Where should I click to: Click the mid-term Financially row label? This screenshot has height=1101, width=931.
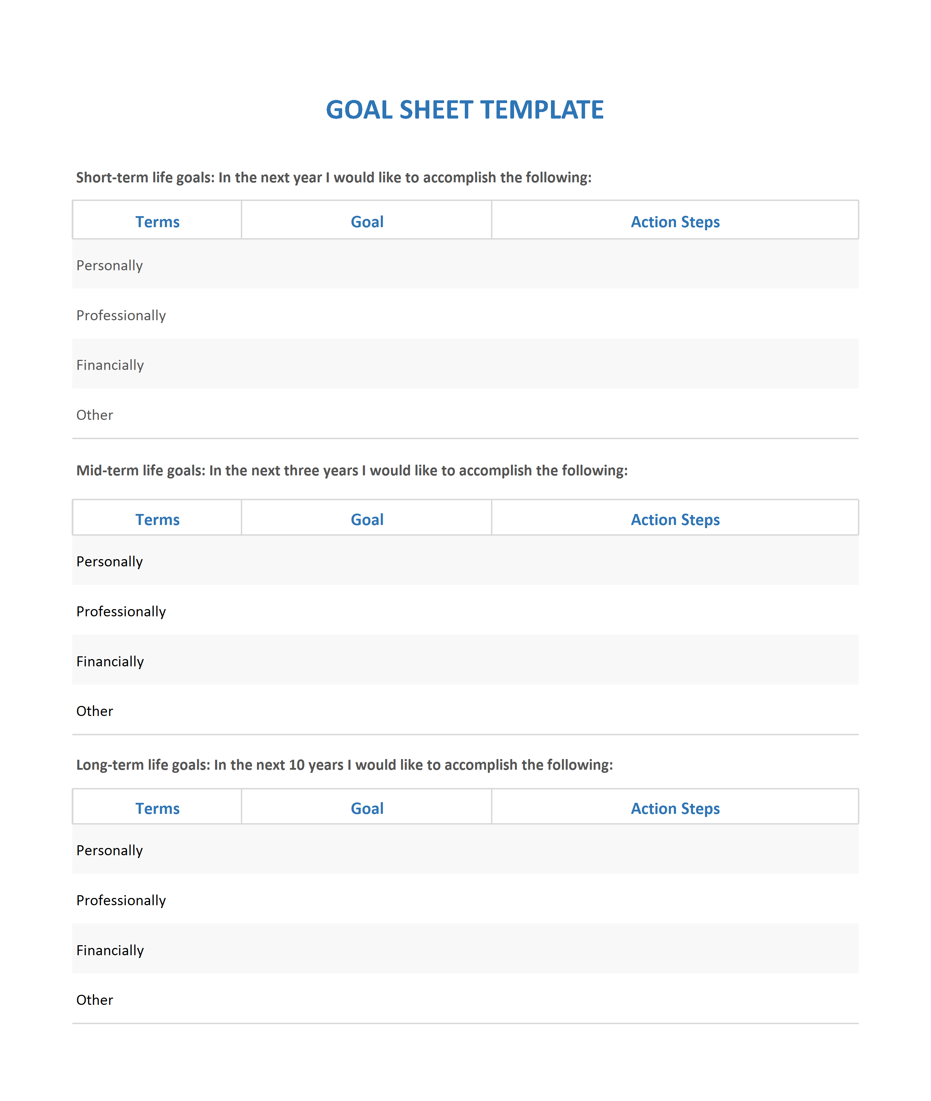[x=110, y=661]
